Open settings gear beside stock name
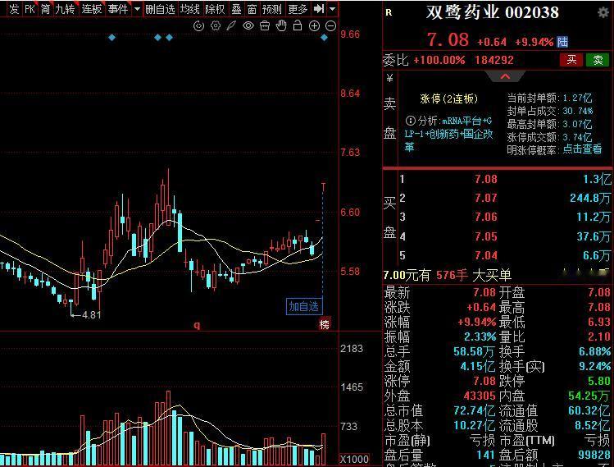 pos(603,12)
